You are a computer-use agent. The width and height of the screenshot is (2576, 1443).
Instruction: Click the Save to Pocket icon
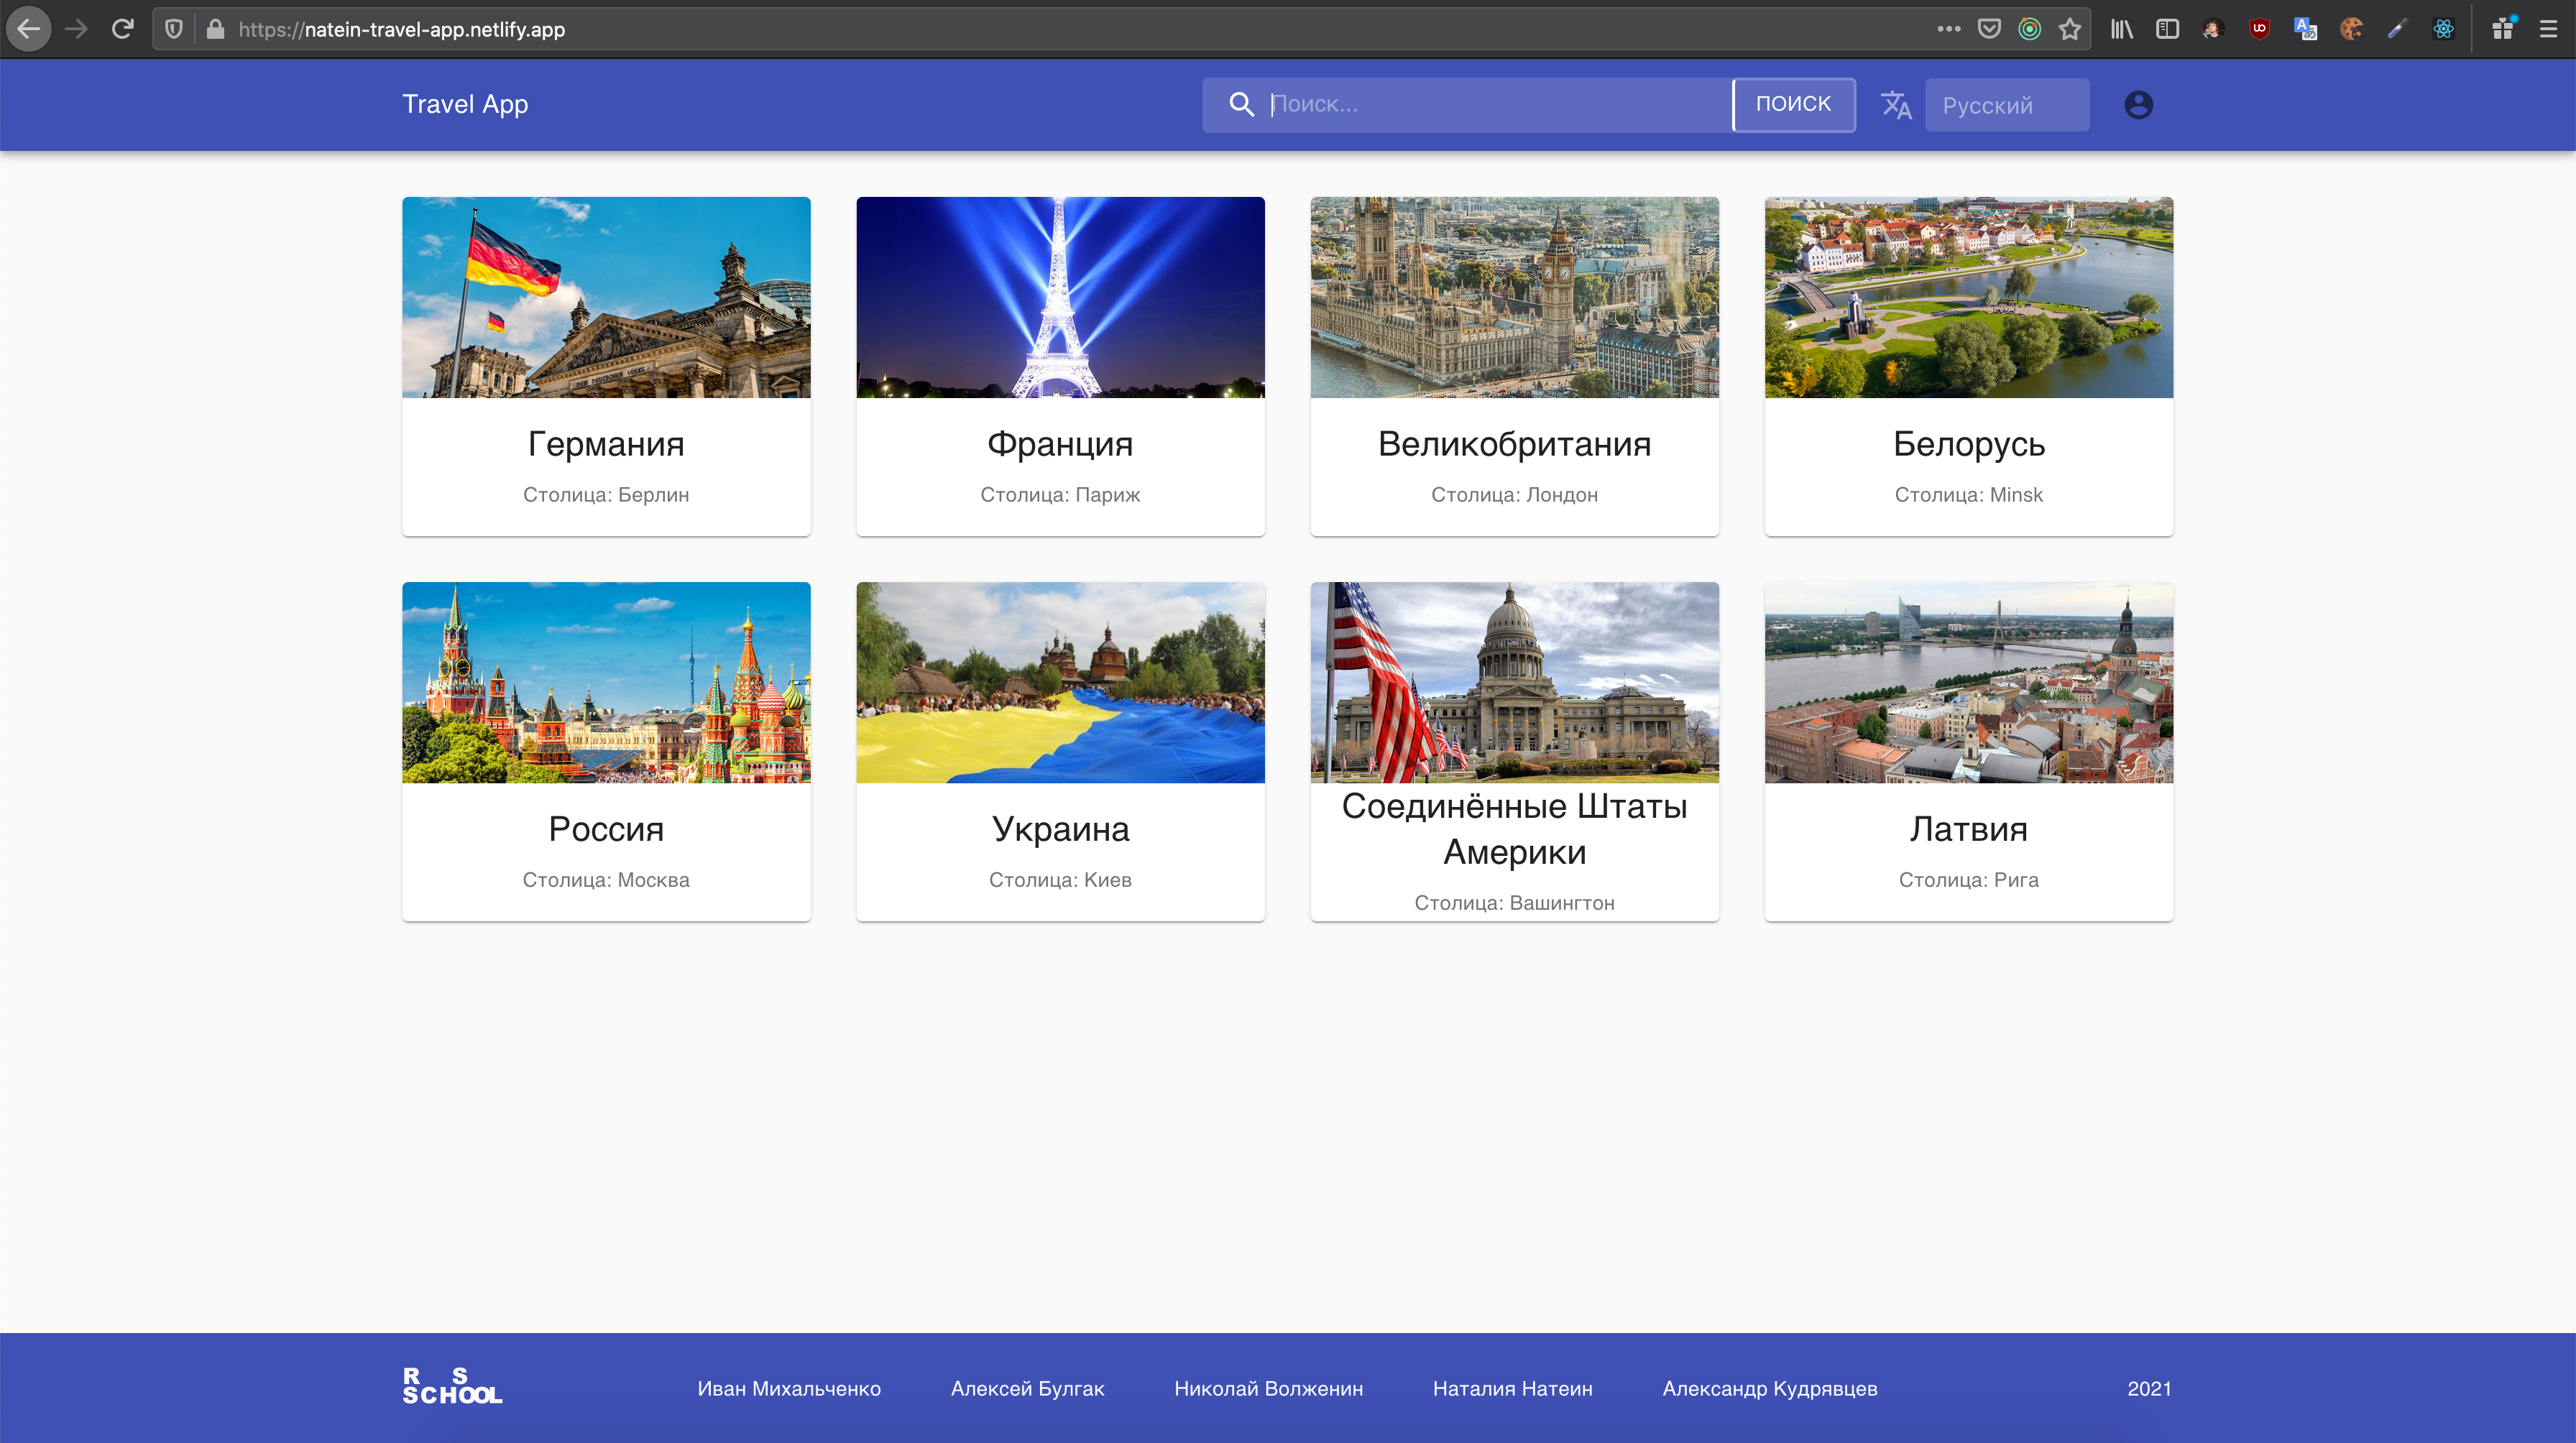pyautogui.click(x=1989, y=29)
